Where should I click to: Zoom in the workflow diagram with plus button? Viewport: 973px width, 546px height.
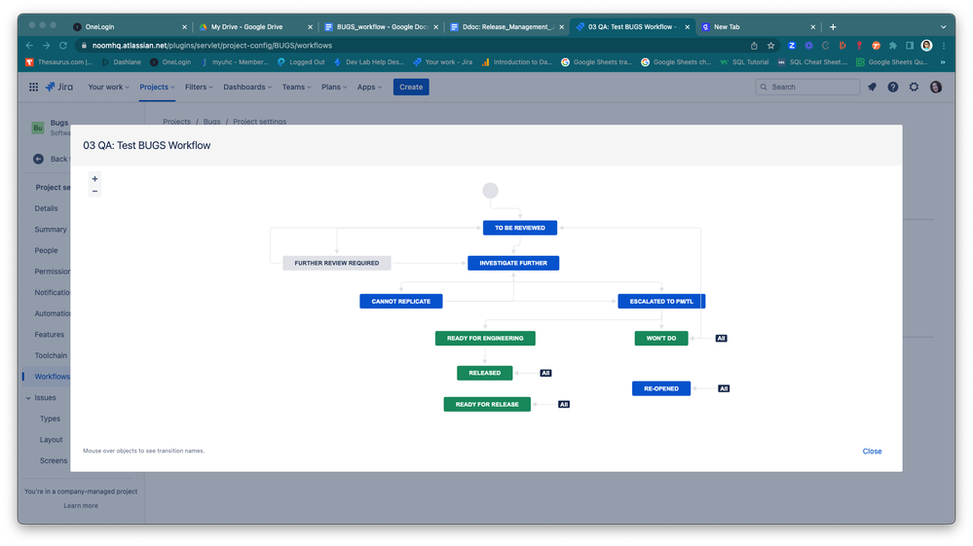click(x=94, y=178)
